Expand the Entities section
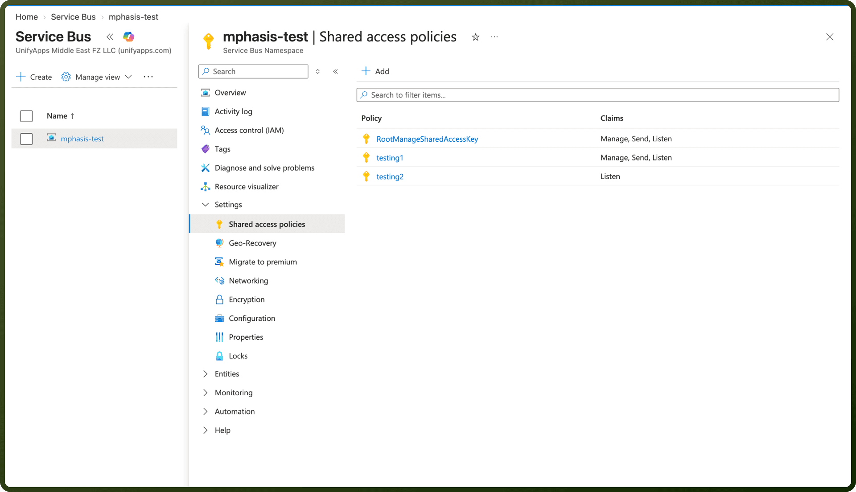This screenshot has width=856, height=492. pos(206,374)
